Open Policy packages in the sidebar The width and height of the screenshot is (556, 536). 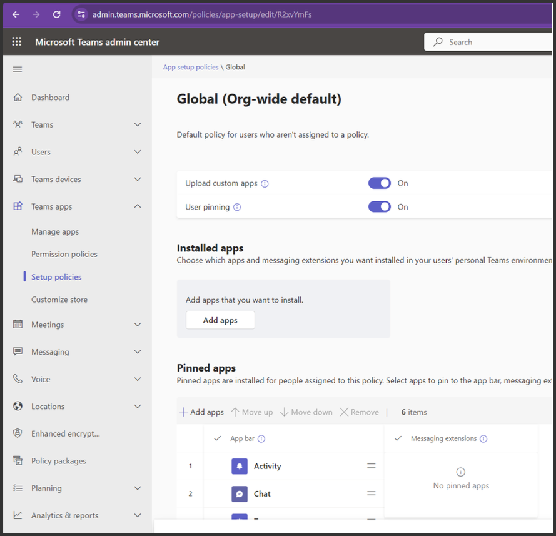pos(59,461)
